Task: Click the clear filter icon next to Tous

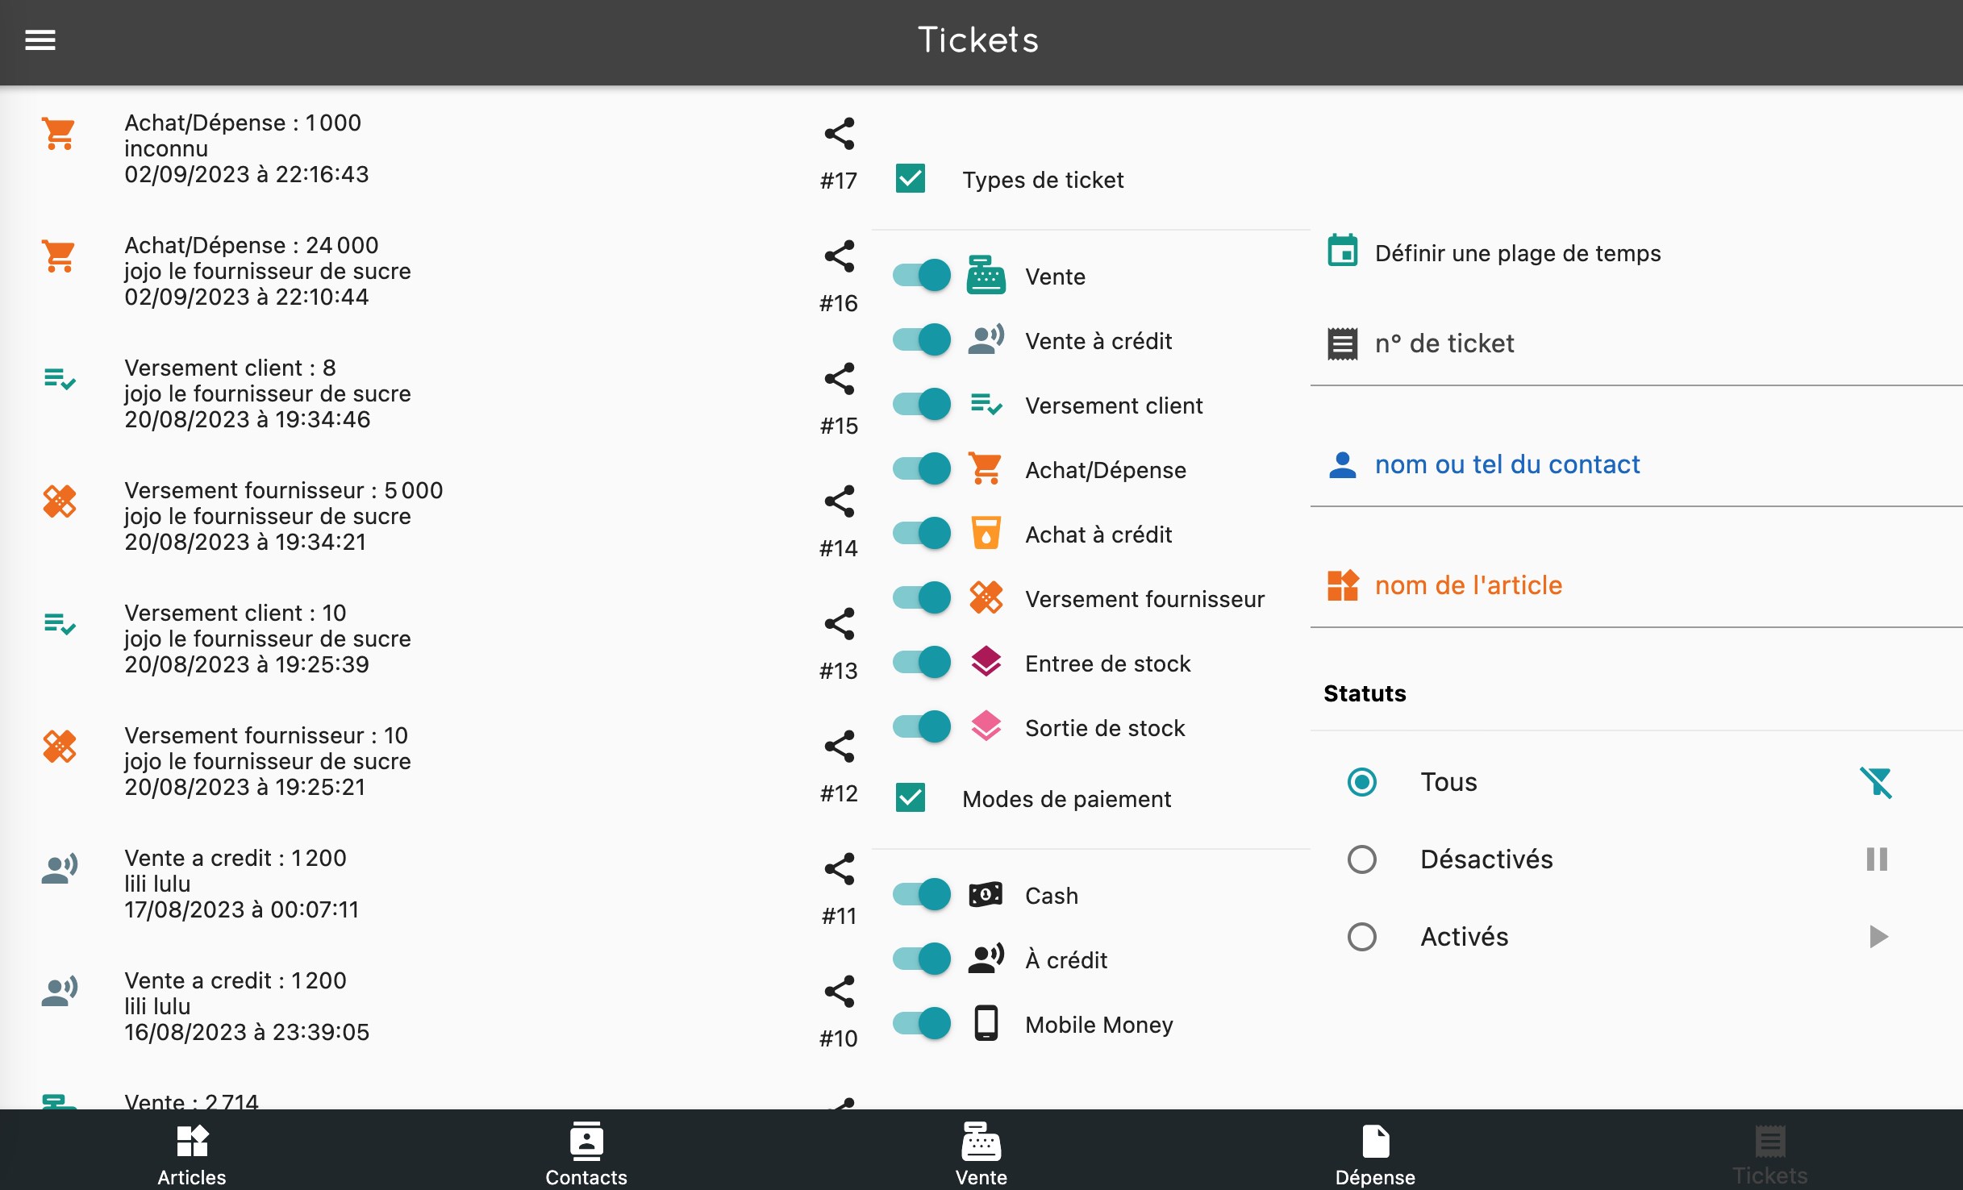Action: (1876, 782)
